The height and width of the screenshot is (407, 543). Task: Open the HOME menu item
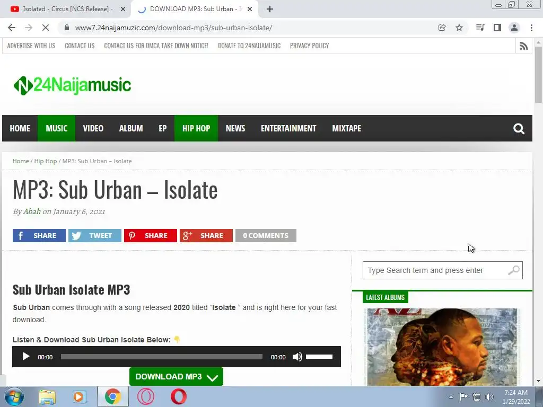20,128
